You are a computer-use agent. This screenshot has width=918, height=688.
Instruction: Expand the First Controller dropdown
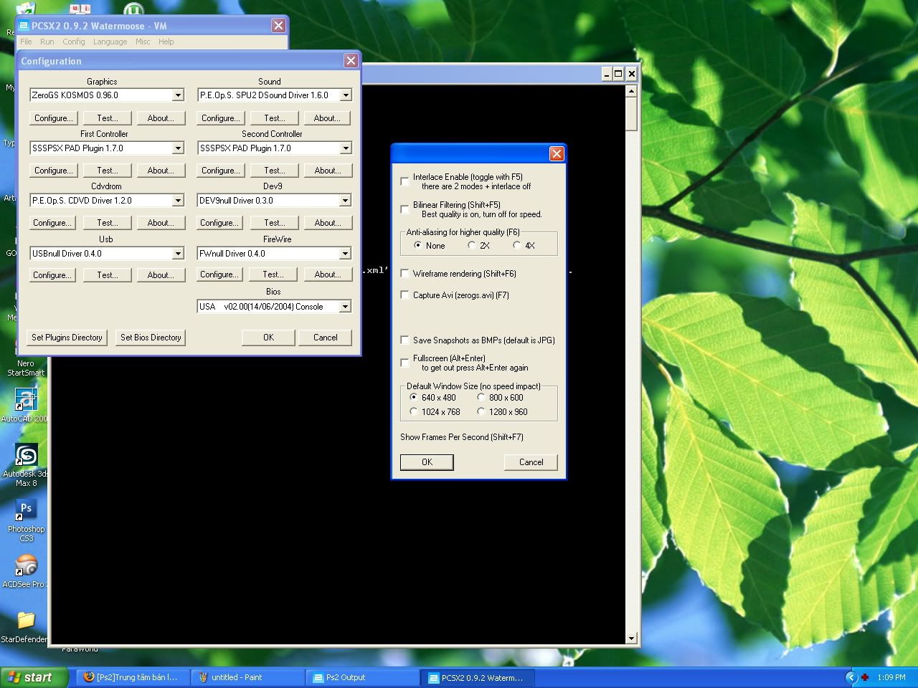[178, 148]
